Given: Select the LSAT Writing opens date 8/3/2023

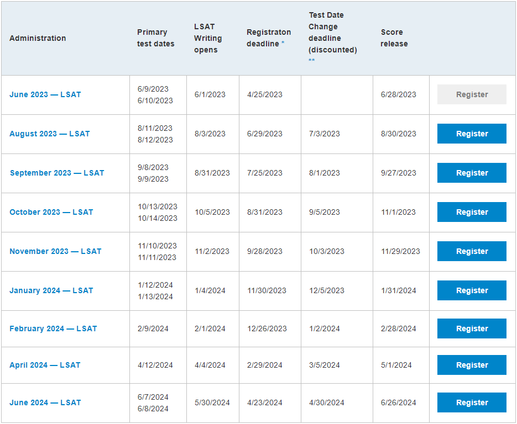Looking at the screenshot, I should 210,134.
